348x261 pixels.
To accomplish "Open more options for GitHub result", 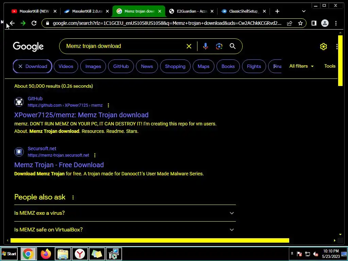I will (x=108, y=105).
